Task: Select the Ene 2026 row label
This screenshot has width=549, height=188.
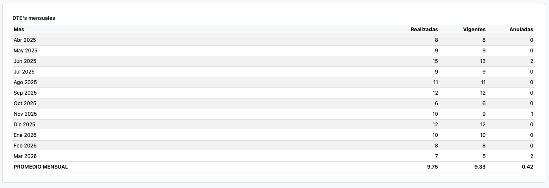Action: pyautogui.click(x=25, y=135)
